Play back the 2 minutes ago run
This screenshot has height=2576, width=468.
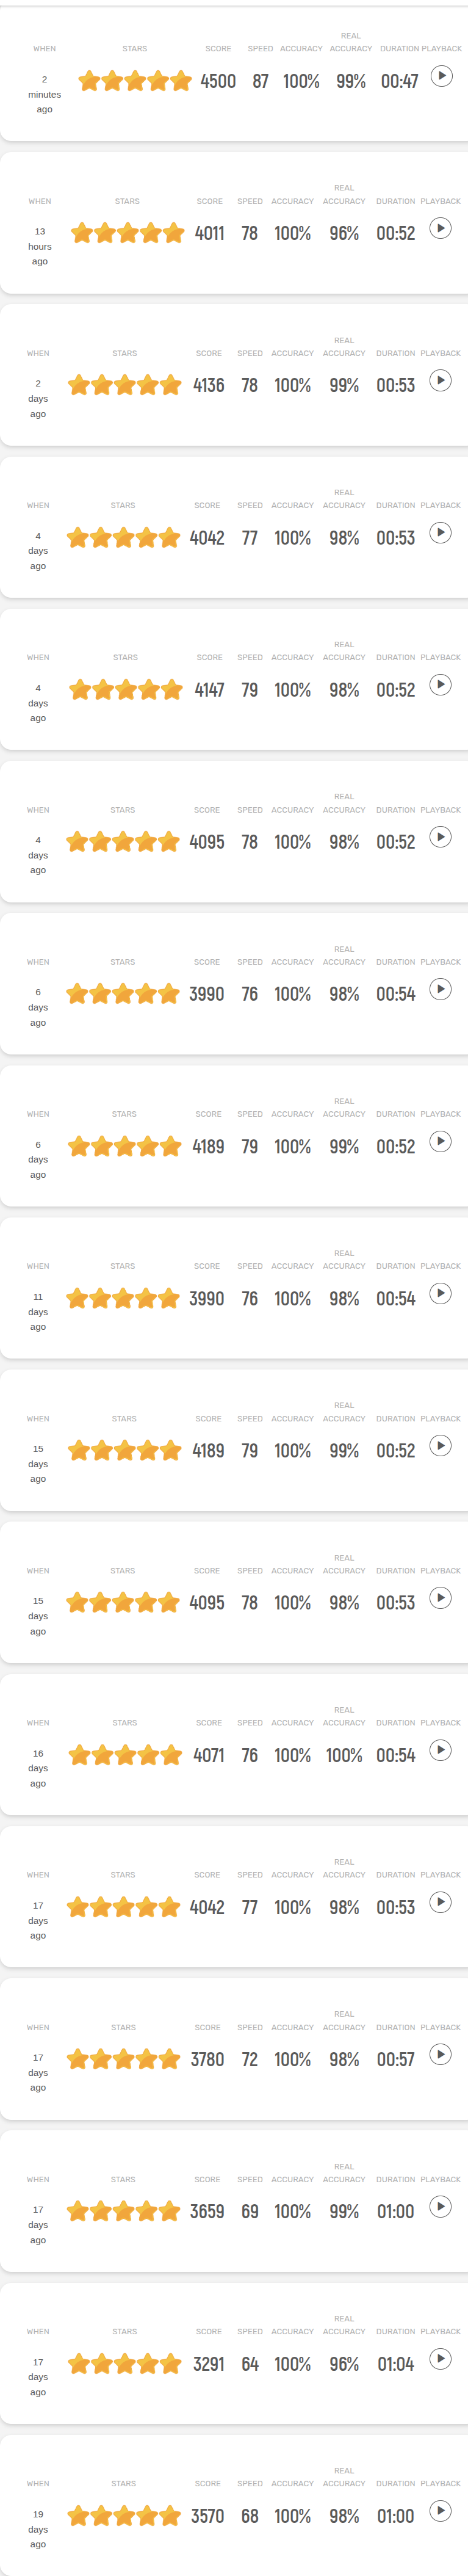(x=441, y=76)
